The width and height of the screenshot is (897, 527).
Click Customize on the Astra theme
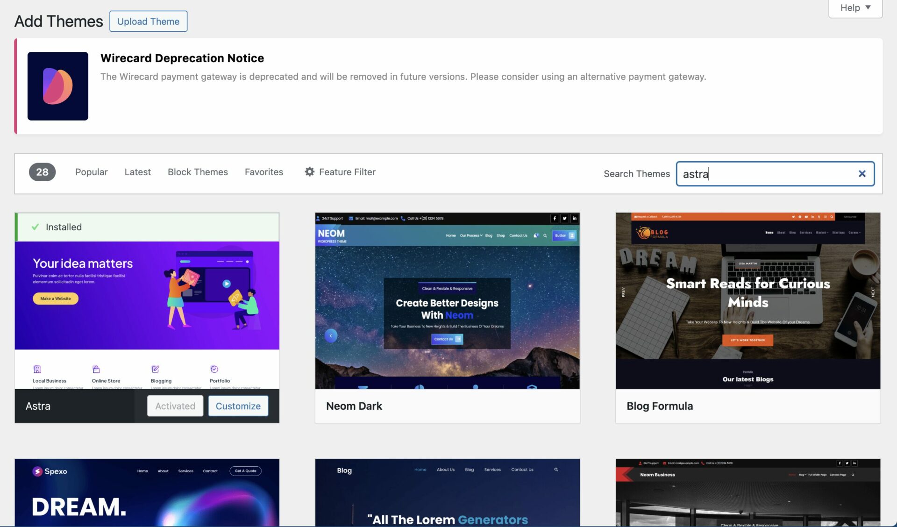pyautogui.click(x=238, y=406)
